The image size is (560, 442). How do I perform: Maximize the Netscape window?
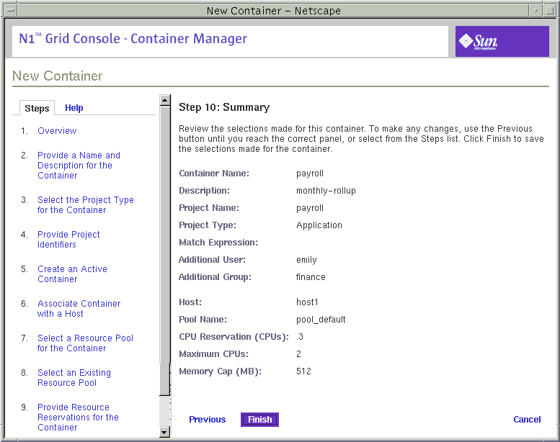coord(549,11)
